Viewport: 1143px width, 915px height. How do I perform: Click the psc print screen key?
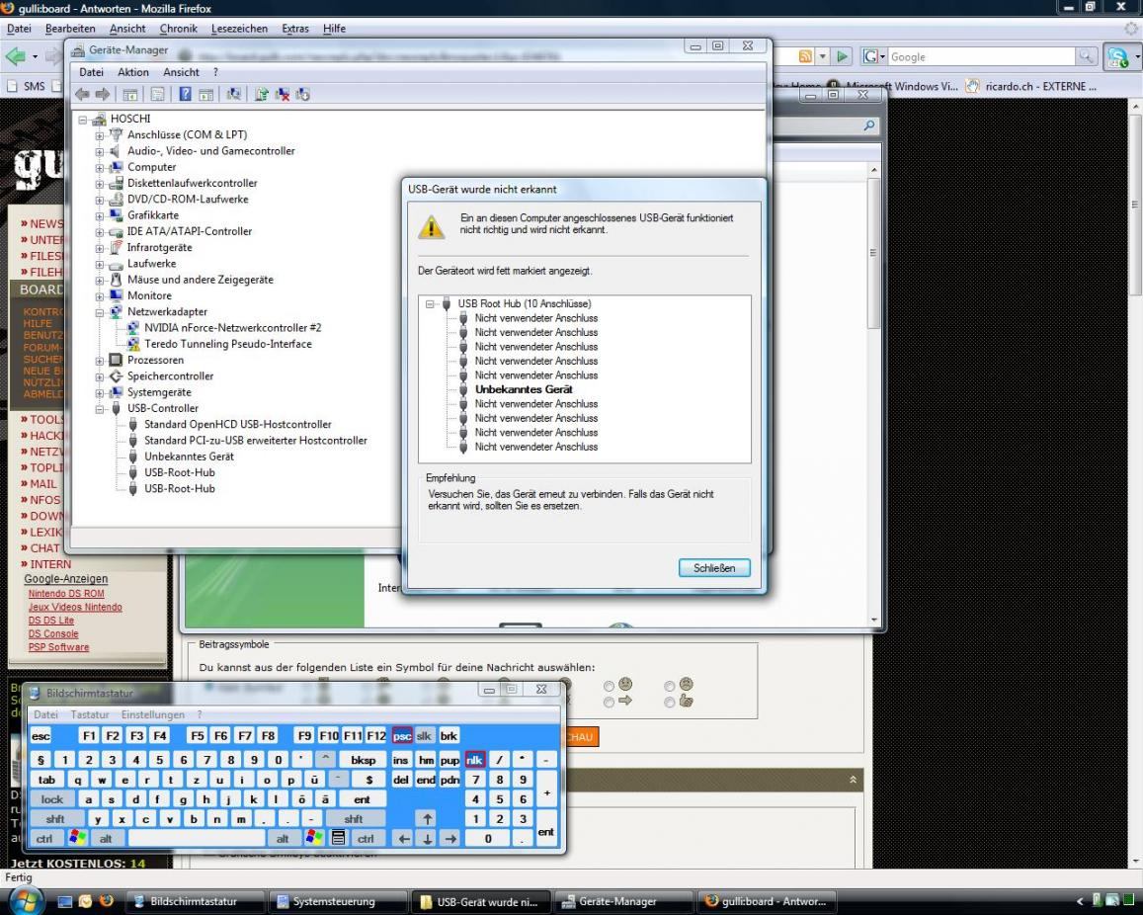402,735
